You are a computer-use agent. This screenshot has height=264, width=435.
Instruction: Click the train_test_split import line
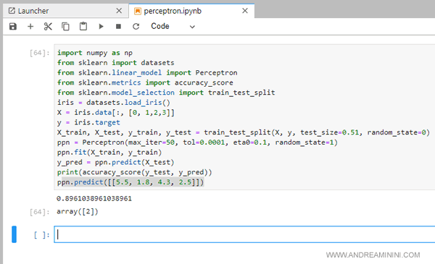point(166,93)
